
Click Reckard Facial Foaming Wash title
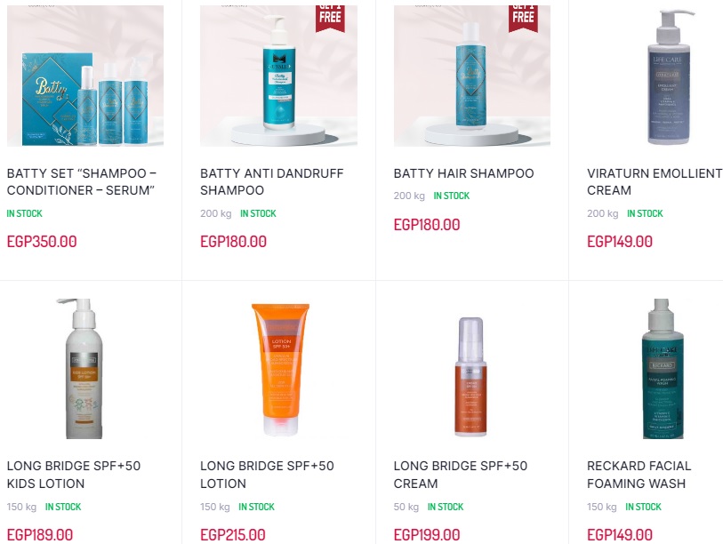pos(639,475)
